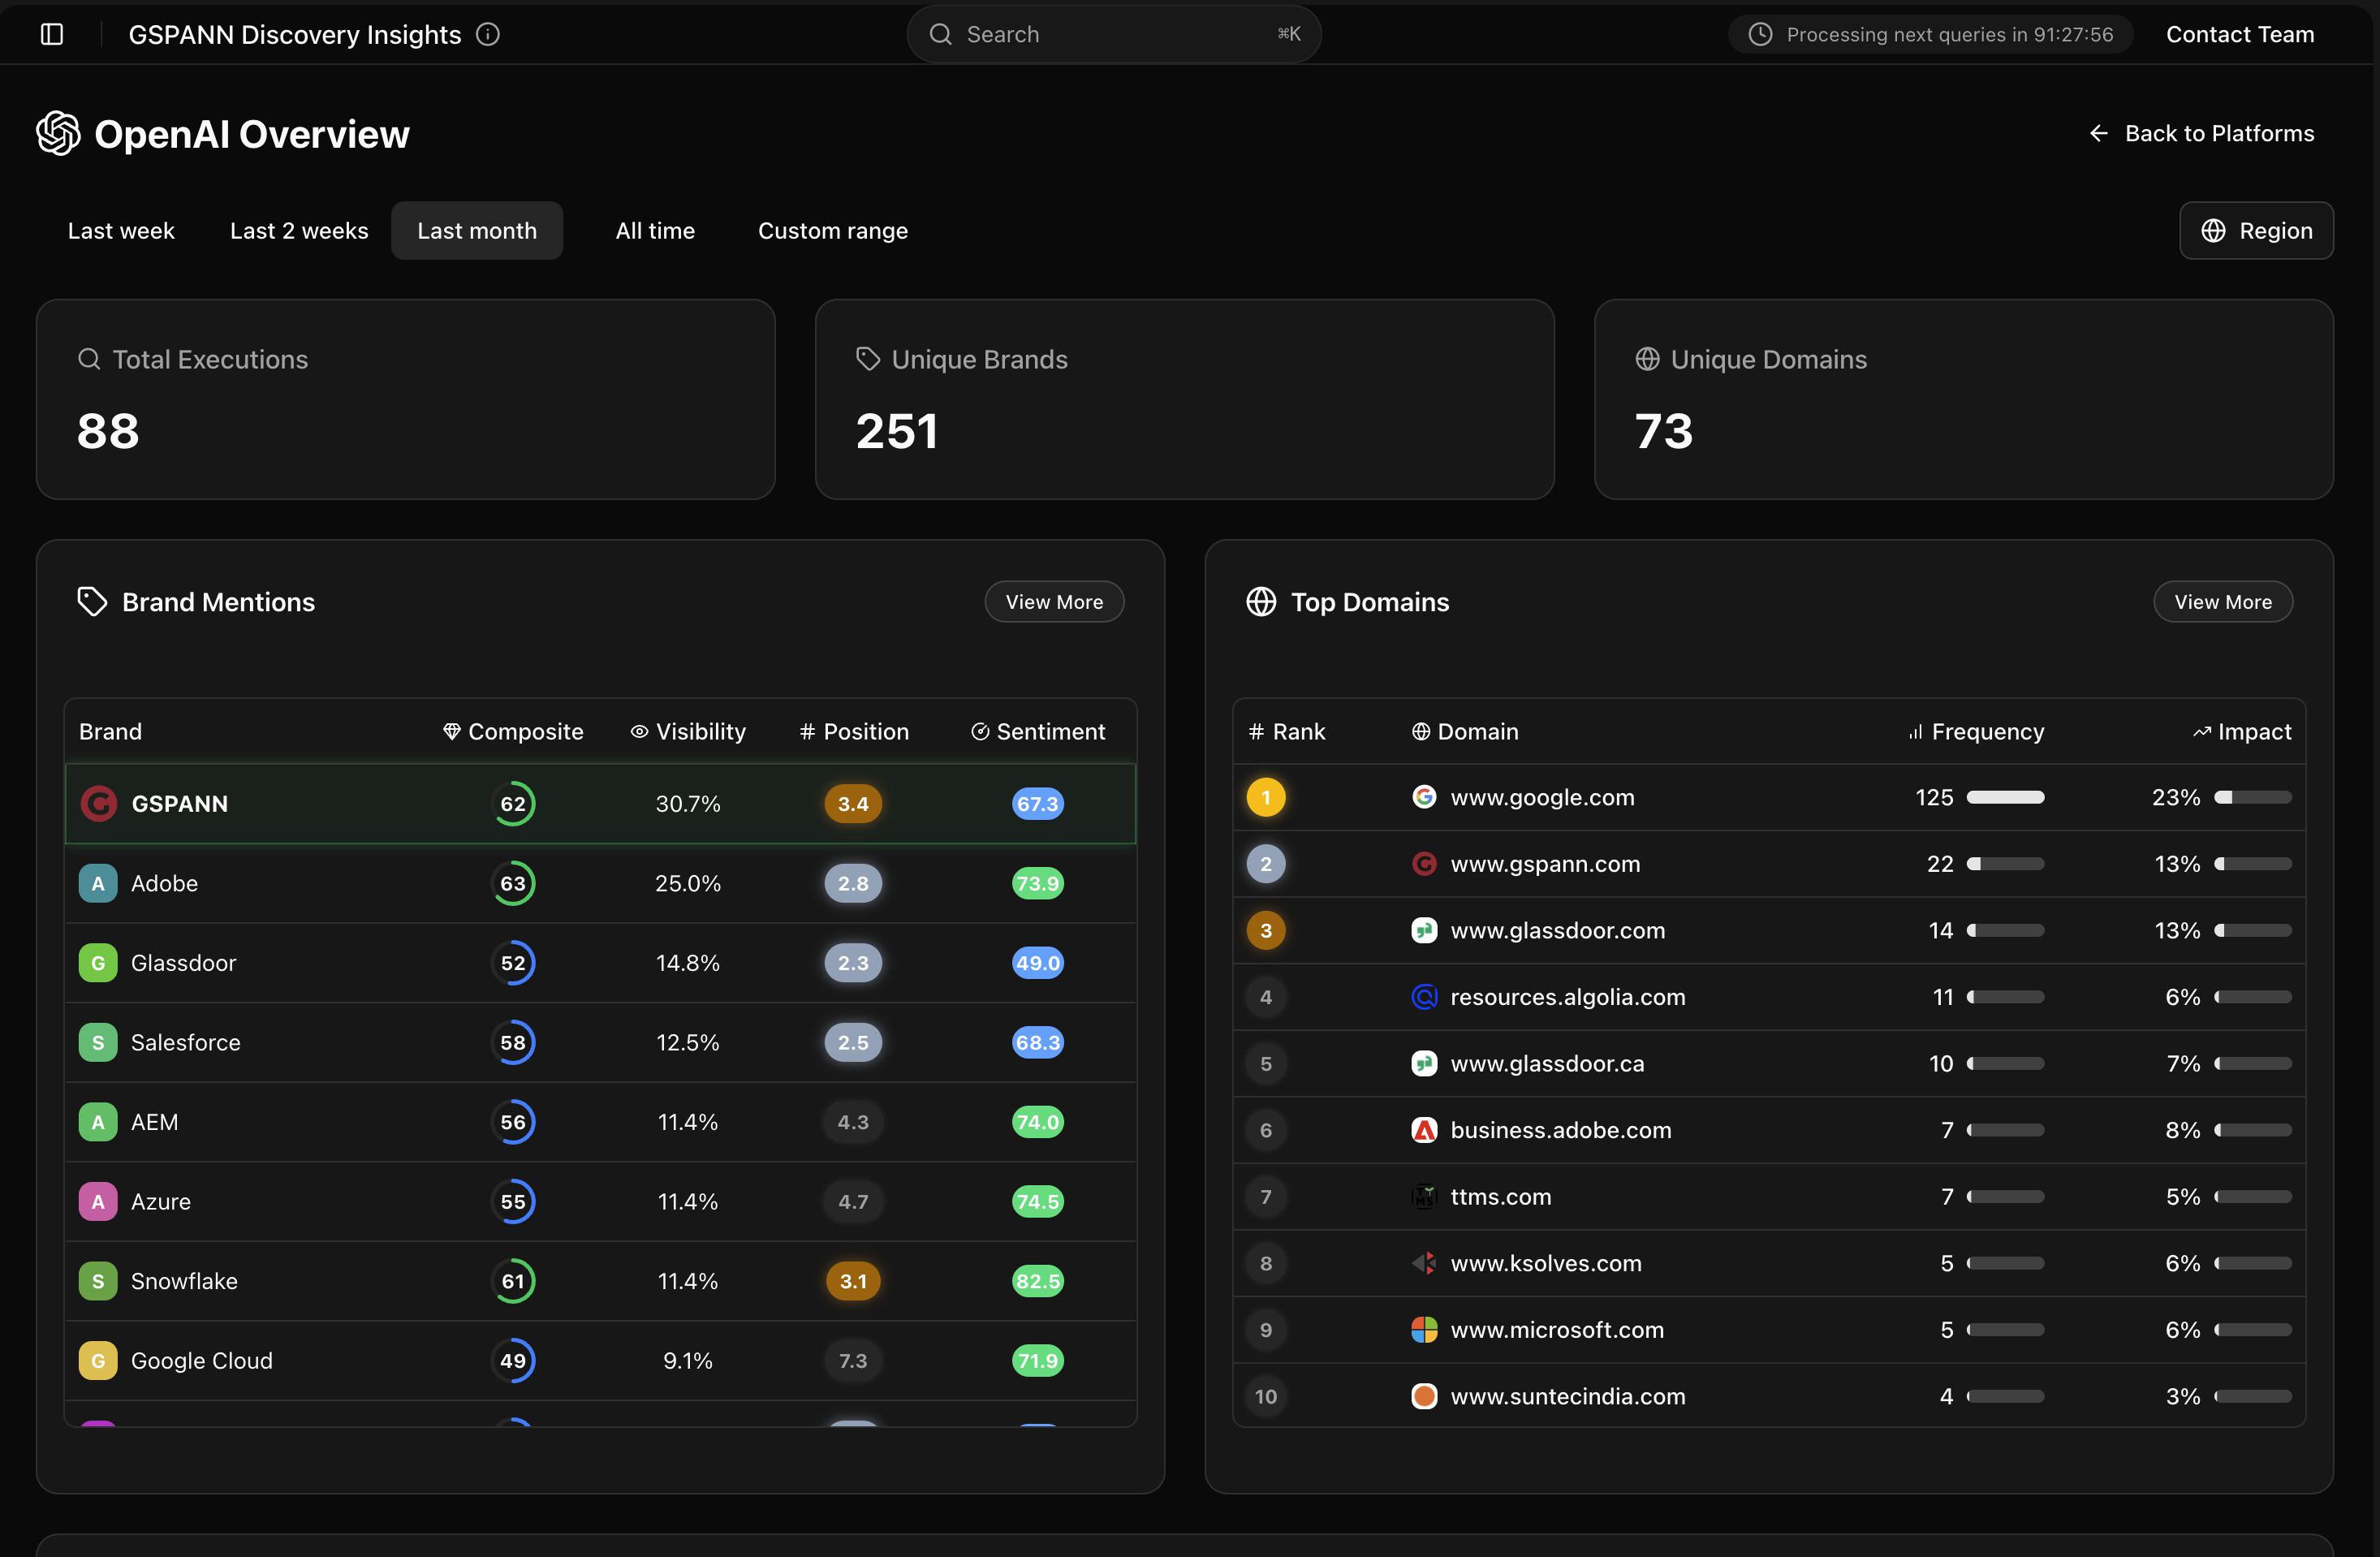This screenshot has height=1557, width=2380.
Task: Sort by the Position column header
Action: 854,731
